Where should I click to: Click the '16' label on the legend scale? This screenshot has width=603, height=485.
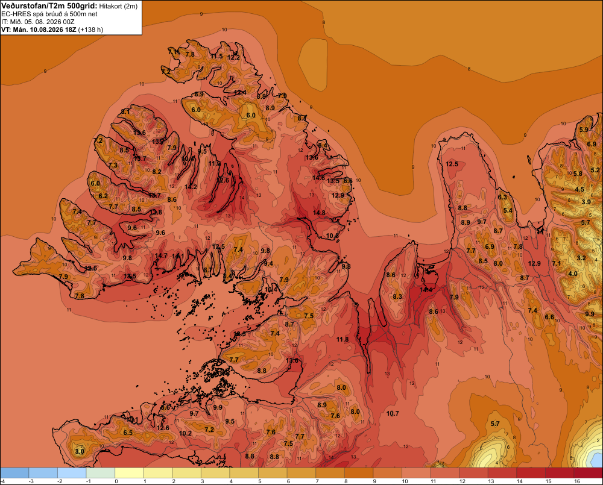[x=577, y=481]
